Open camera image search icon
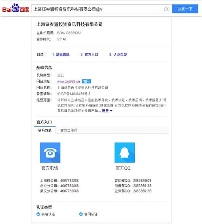 point(167,9)
